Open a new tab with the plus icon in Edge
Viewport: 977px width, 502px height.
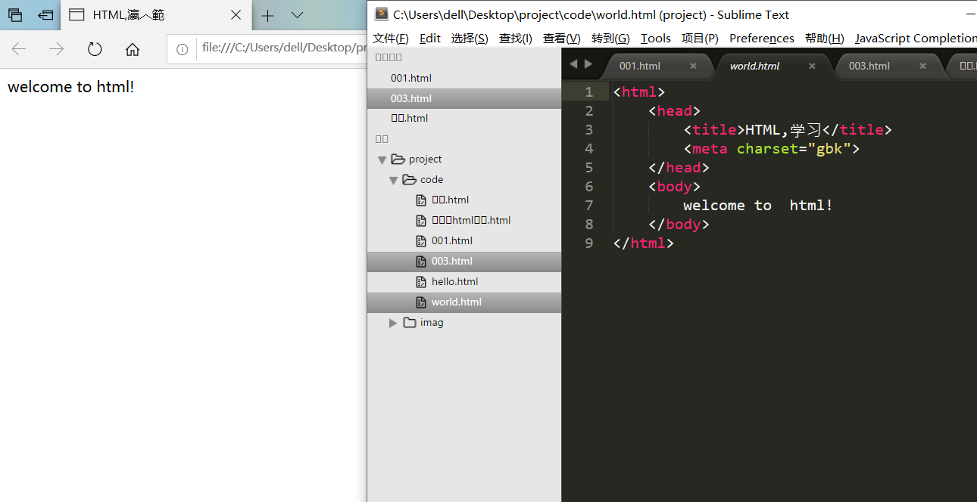click(267, 15)
